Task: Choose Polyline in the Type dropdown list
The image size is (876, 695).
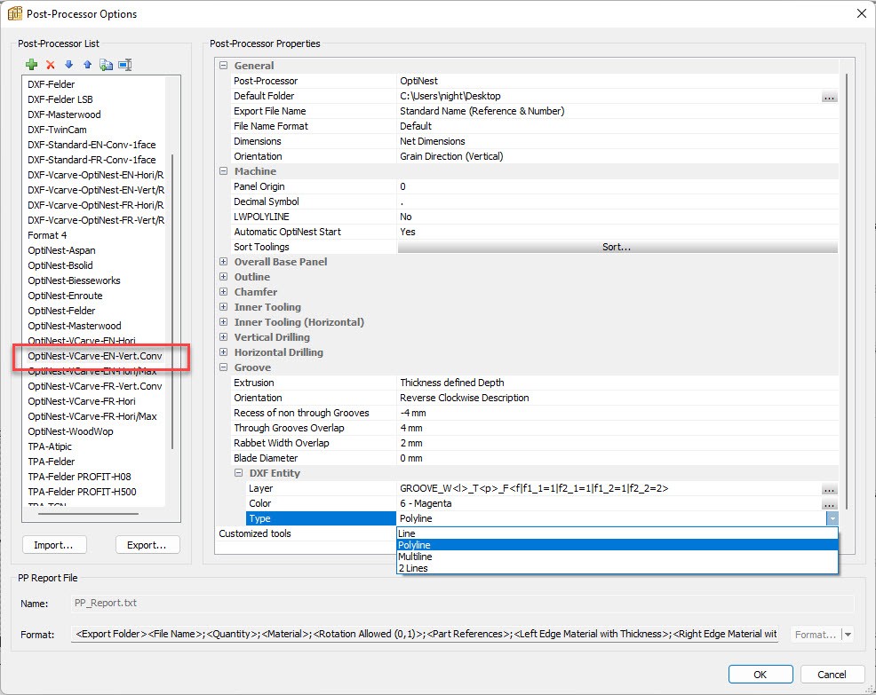Action: [617, 545]
